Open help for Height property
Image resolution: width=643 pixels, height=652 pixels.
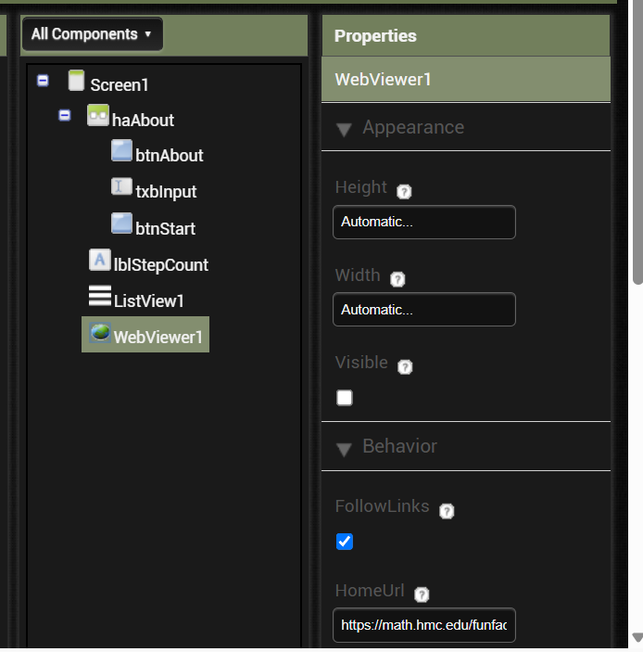click(x=404, y=192)
